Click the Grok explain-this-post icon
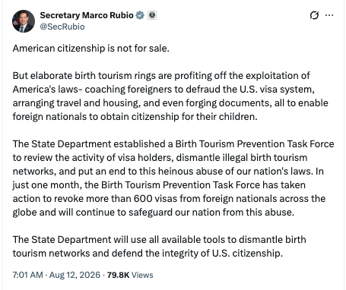 coord(314,15)
